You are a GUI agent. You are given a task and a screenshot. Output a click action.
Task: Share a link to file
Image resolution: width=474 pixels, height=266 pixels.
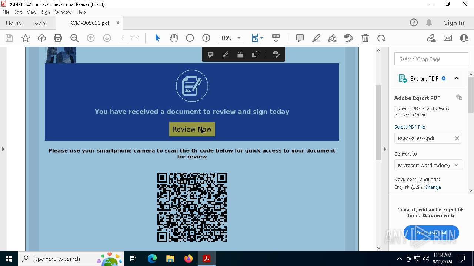[x=431, y=38]
